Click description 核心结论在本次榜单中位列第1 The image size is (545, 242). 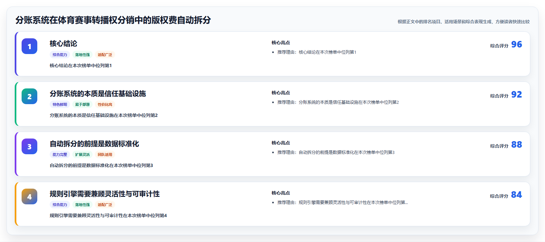pyautogui.click(x=81, y=65)
